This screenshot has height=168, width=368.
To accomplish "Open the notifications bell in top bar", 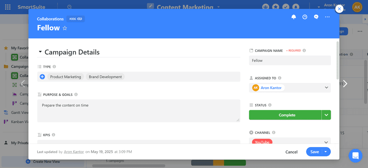I will pyautogui.click(x=296, y=7).
